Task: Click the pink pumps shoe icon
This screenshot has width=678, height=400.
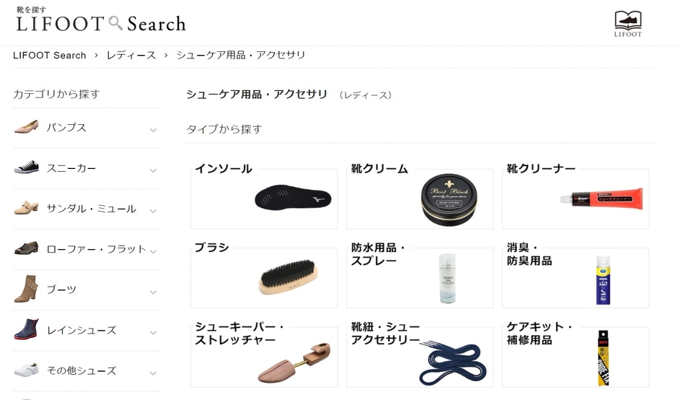Action: pyautogui.click(x=26, y=127)
